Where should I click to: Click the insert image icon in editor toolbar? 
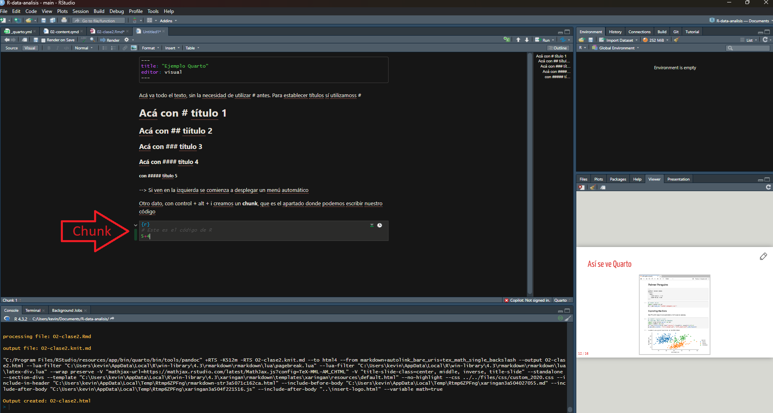133,48
